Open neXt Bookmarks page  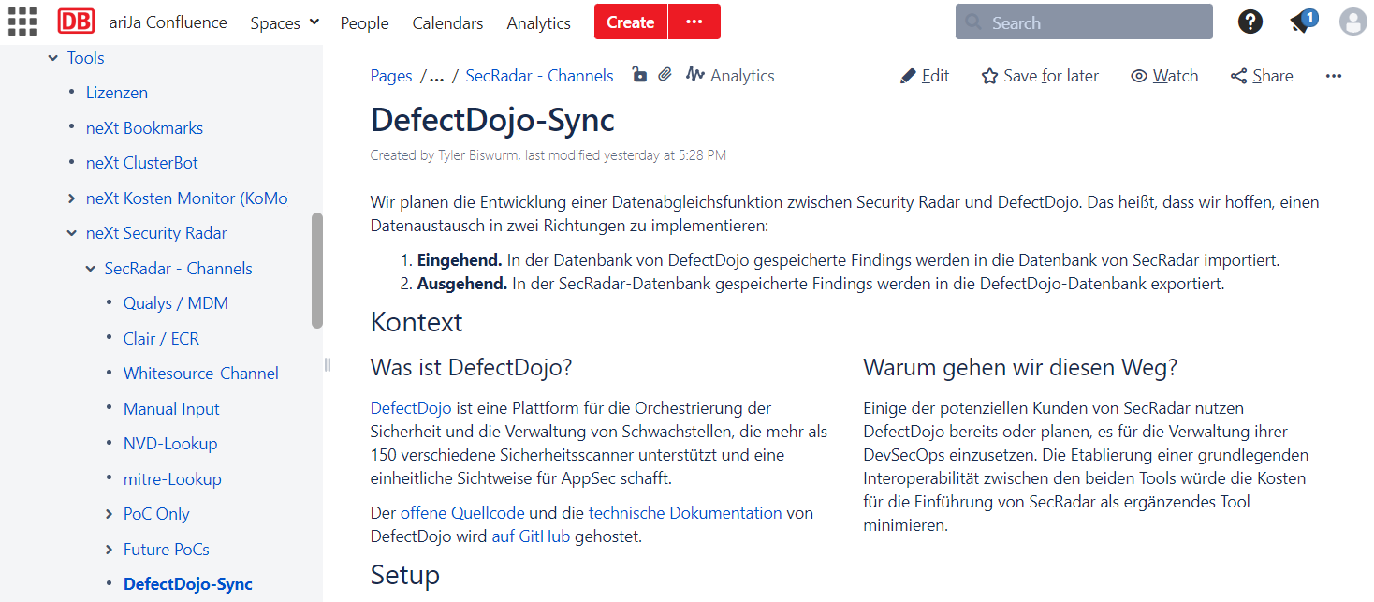pyautogui.click(x=144, y=128)
